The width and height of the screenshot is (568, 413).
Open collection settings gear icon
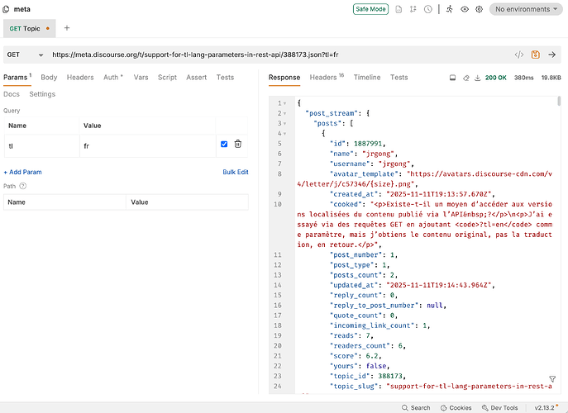point(479,9)
